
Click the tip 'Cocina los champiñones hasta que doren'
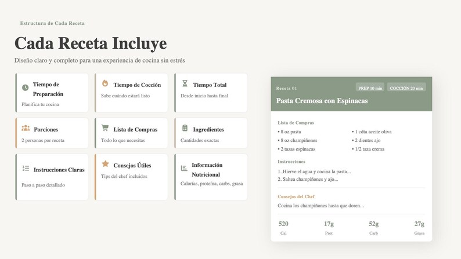[x=320, y=206]
